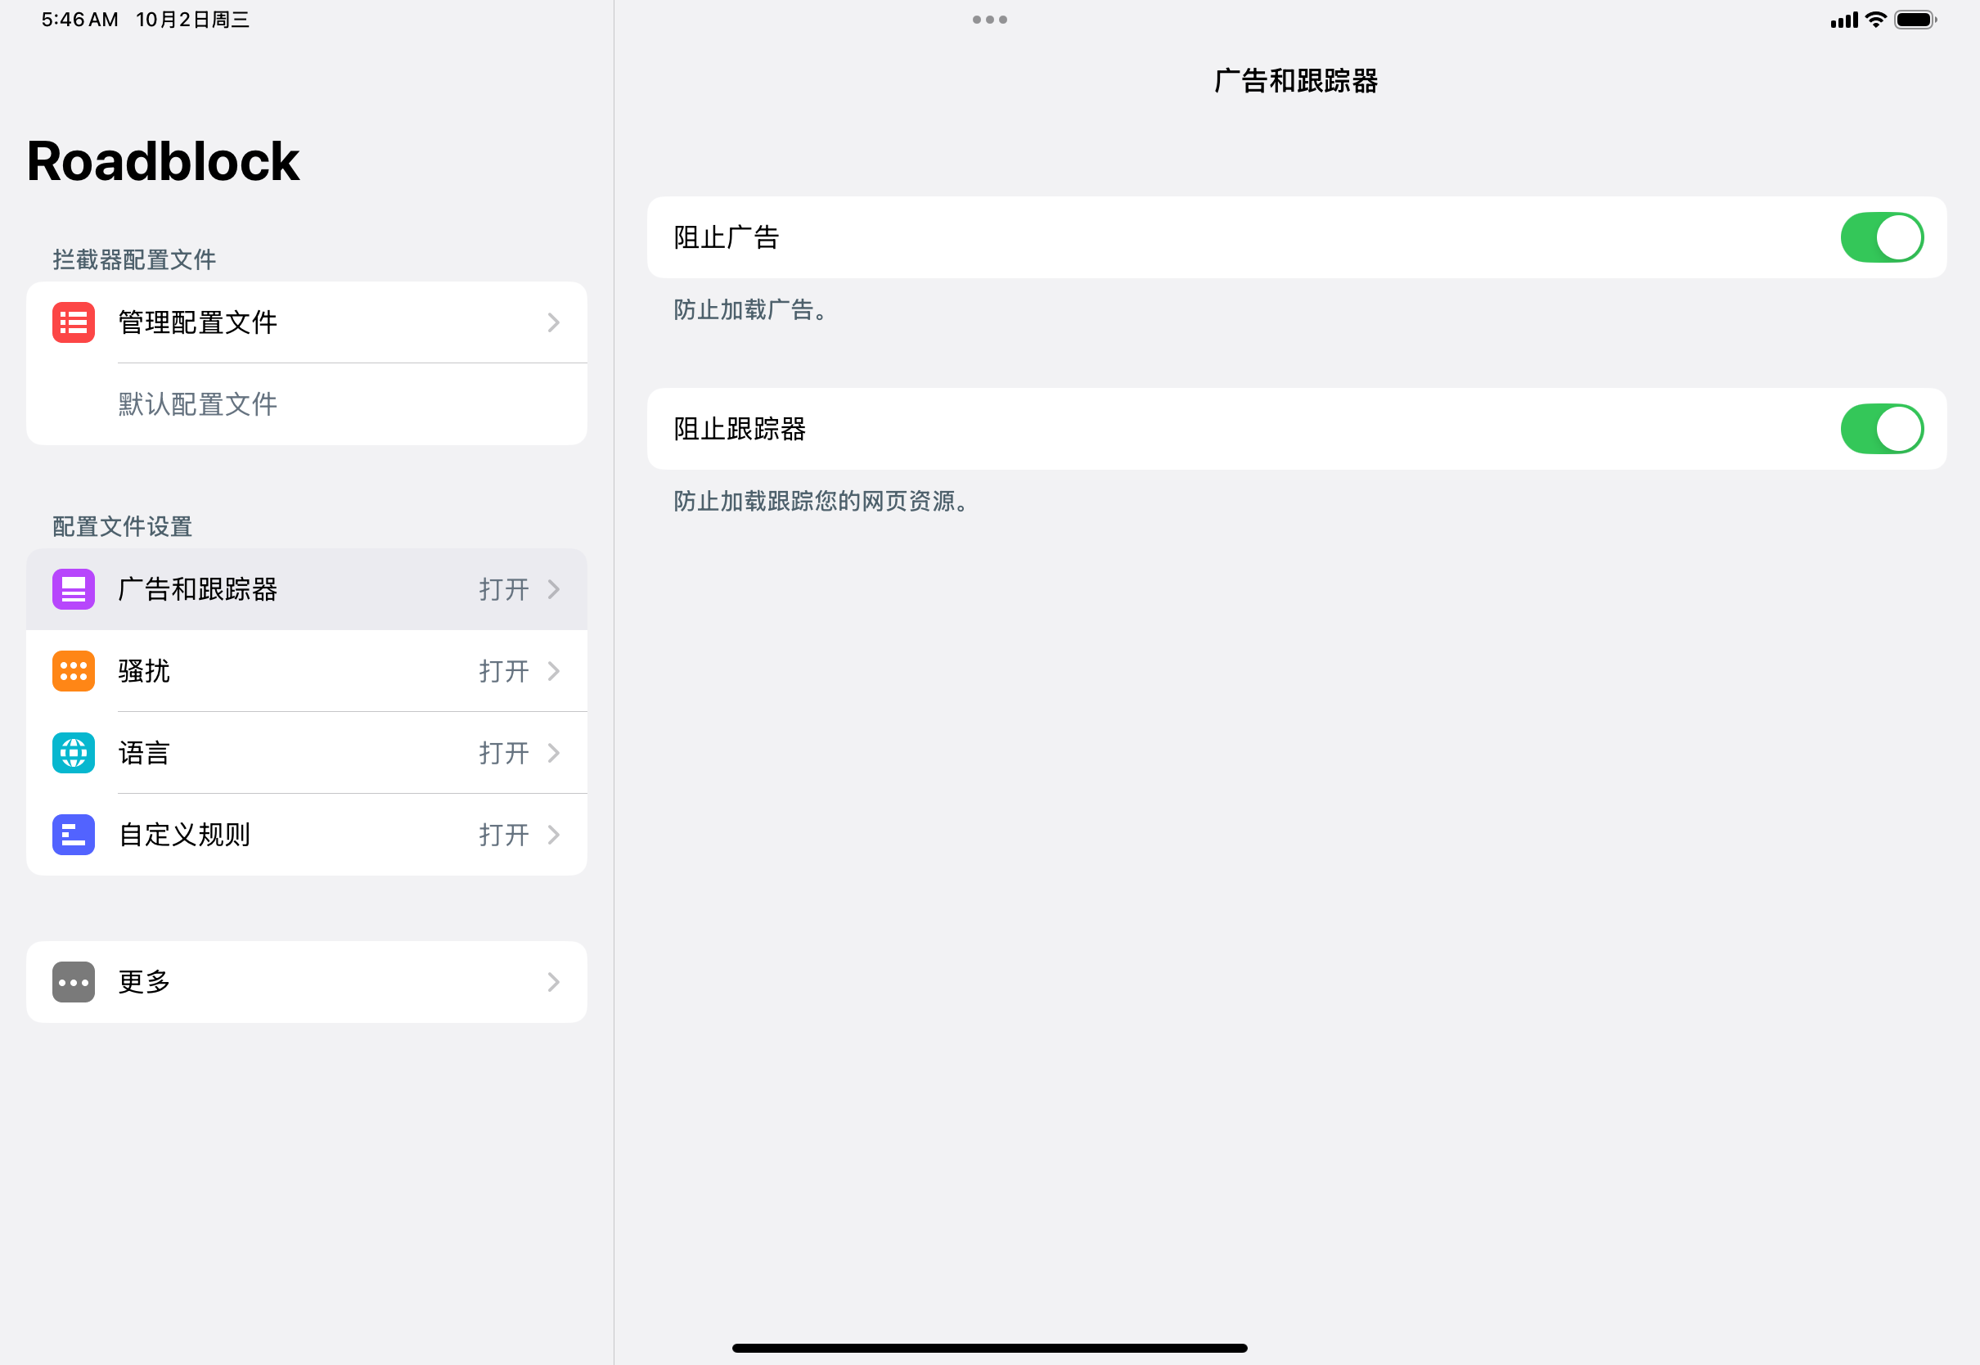This screenshot has width=1980, height=1365.
Task: Tap the 阻止跟踪器 label
Action: (x=740, y=430)
